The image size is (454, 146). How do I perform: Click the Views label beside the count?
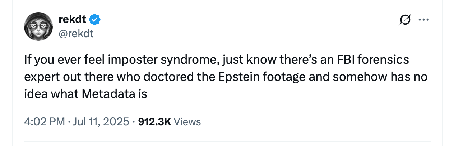pos(187,122)
